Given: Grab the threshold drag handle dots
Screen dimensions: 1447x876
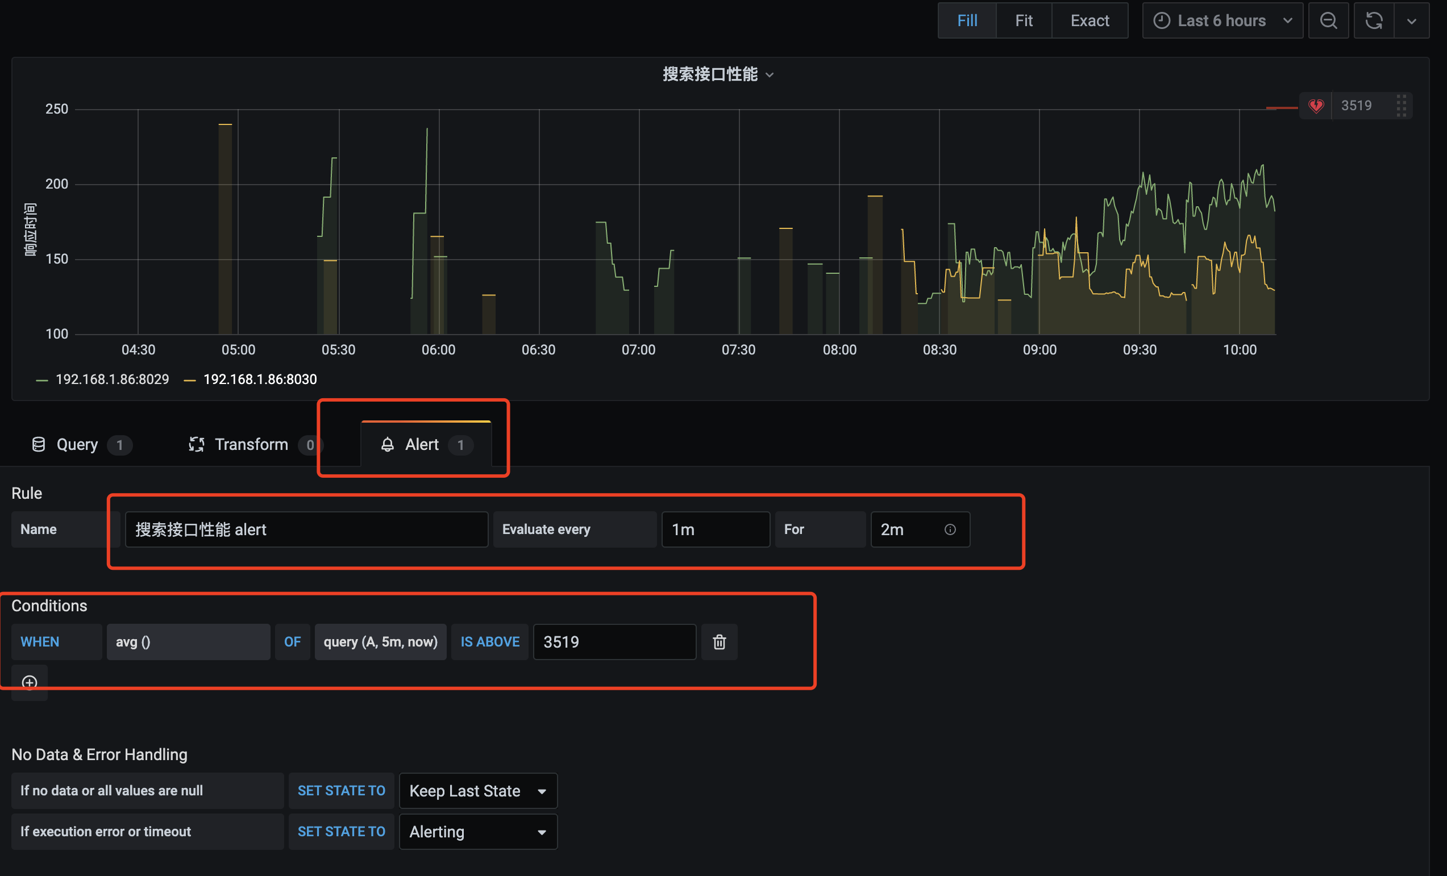Looking at the screenshot, I should (1401, 106).
